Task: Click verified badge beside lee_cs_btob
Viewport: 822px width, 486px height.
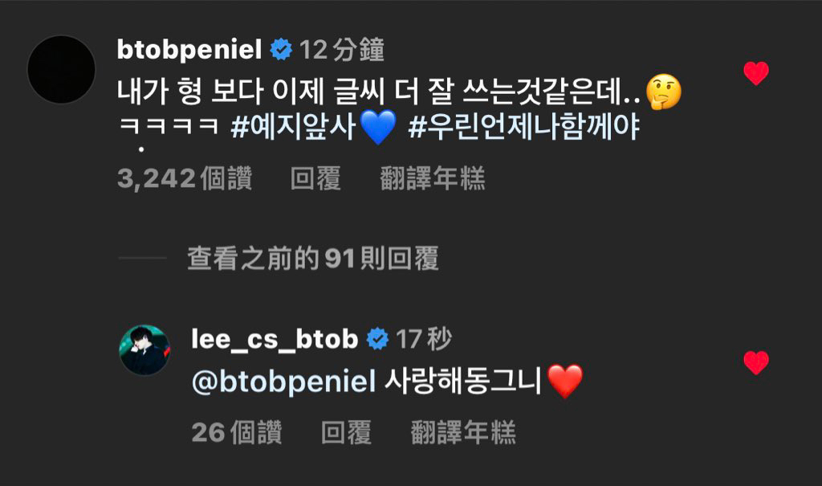Action: tap(377, 340)
